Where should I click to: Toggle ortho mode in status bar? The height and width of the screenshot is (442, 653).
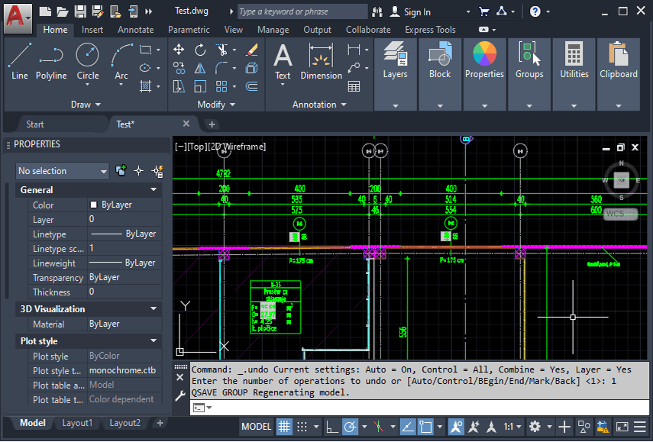(x=331, y=426)
